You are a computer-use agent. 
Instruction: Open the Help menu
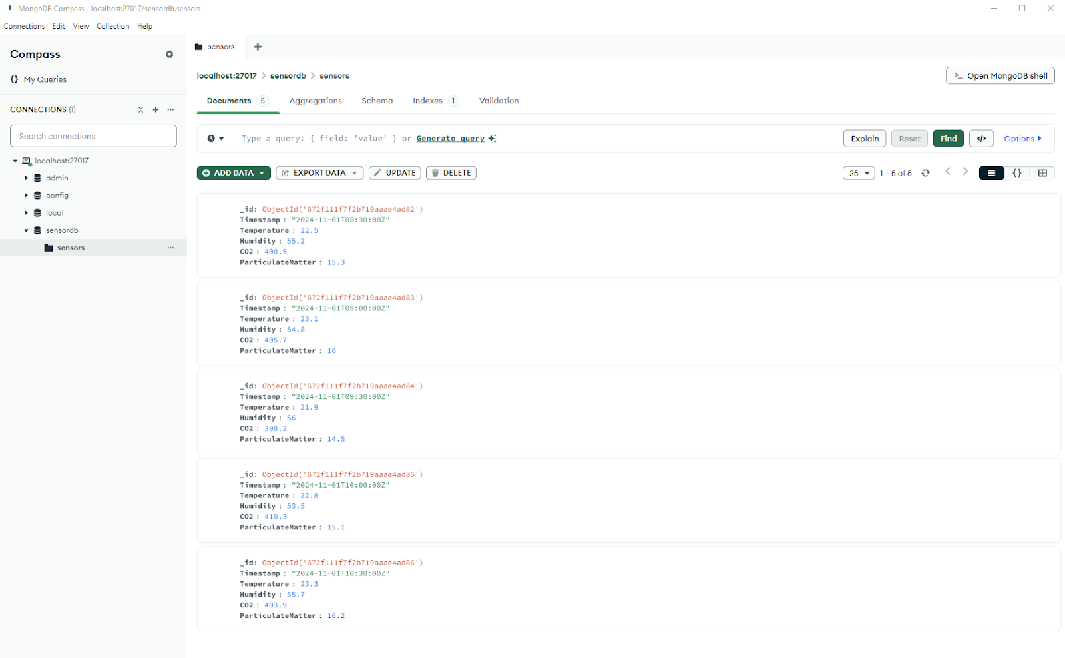pos(144,27)
